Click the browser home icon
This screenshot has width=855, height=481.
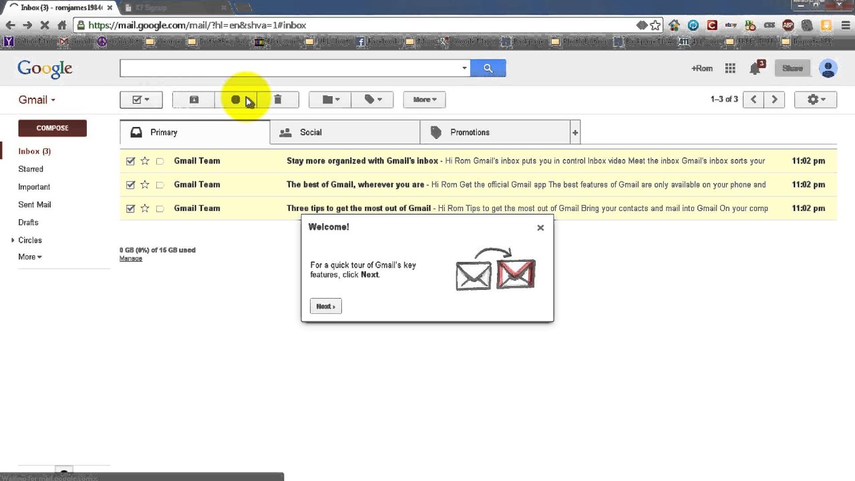coord(62,25)
